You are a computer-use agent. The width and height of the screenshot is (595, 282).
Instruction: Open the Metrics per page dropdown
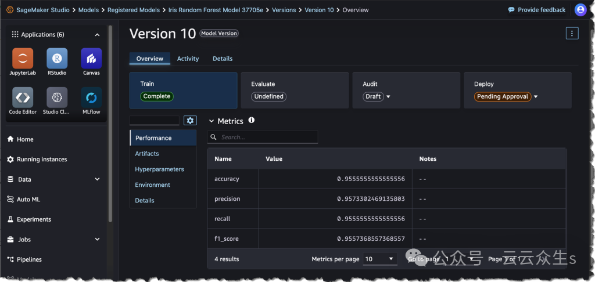[x=380, y=259]
